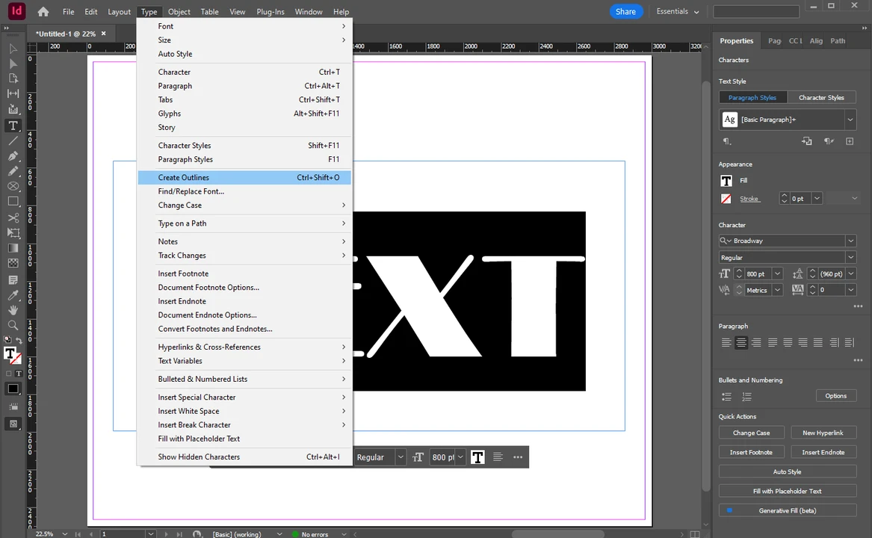Open the Object menu

[x=179, y=12]
